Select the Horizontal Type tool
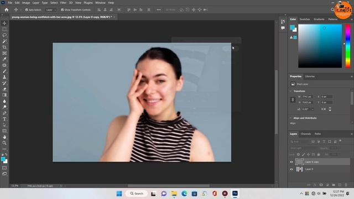Viewport: 354px width, 199px height. [x=4, y=119]
